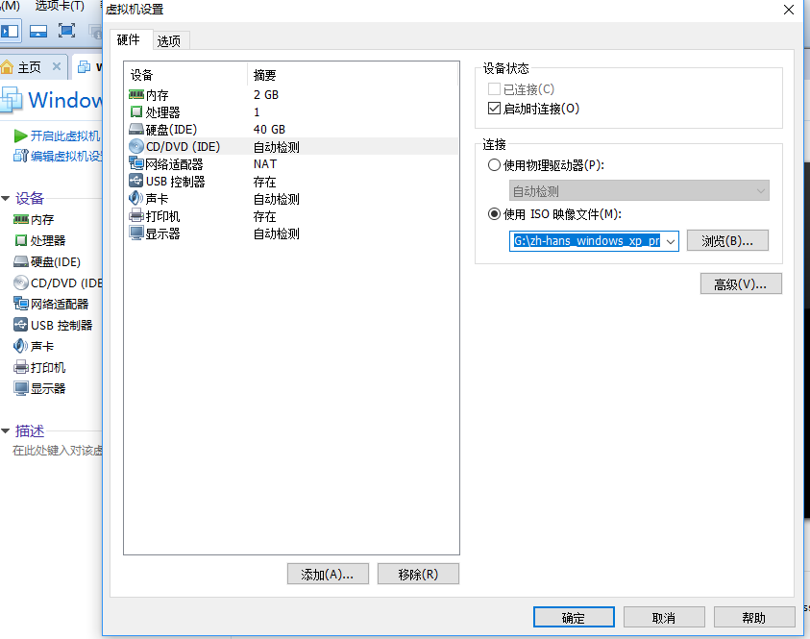Click the edit virtual machine settings icon
Viewport: 810px width, 639px height.
click(x=21, y=156)
